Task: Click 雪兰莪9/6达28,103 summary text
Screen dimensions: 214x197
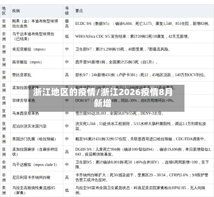Action: coord(119,113)
